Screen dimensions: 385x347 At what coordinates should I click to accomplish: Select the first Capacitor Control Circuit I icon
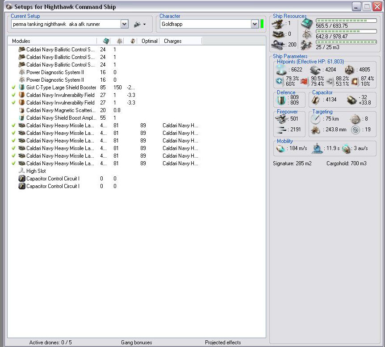coord(22,179)
